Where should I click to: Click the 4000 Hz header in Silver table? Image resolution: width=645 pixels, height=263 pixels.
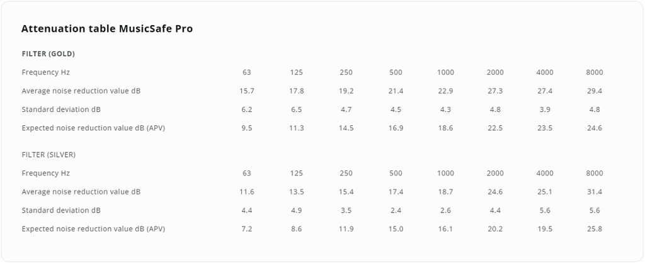click(545, 173)
